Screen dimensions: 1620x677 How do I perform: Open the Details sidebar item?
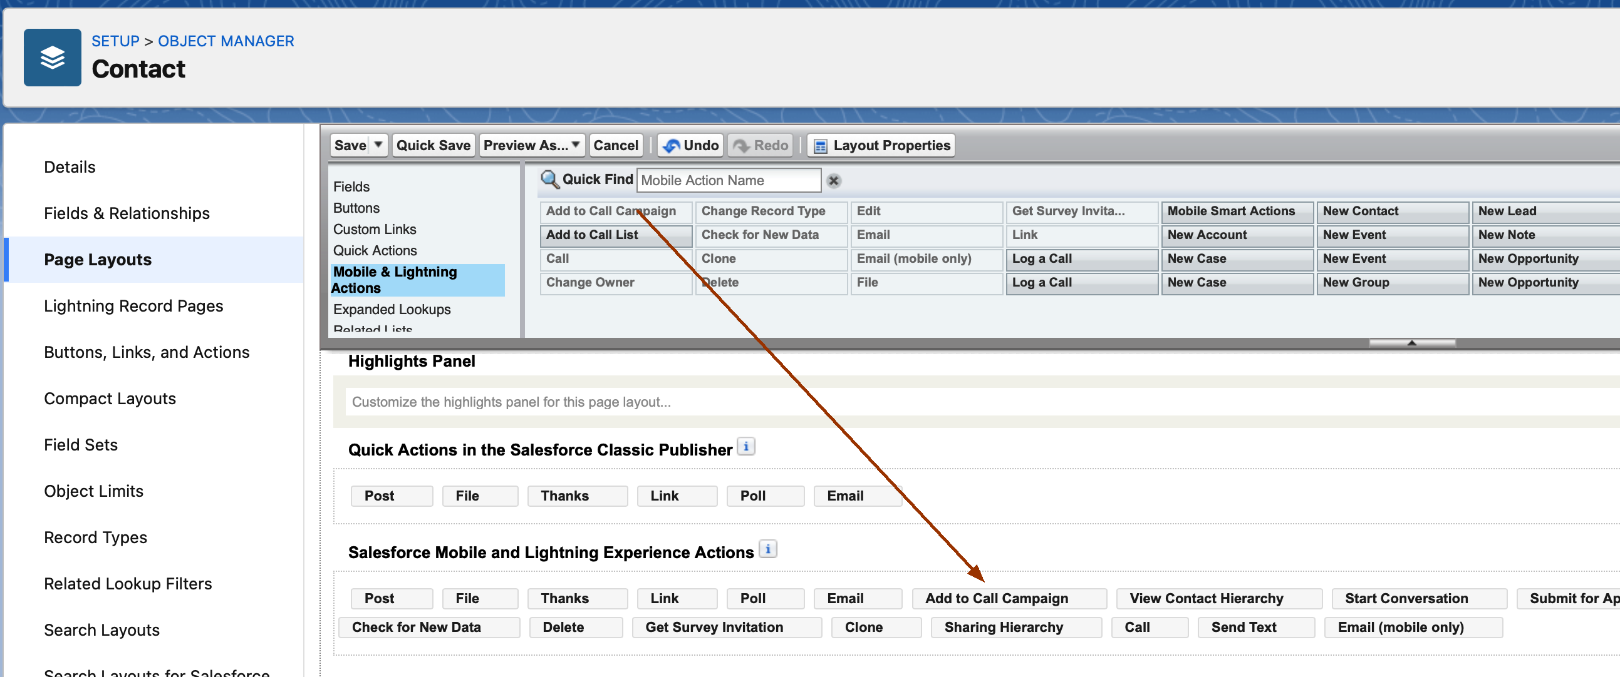click(70, 167)
